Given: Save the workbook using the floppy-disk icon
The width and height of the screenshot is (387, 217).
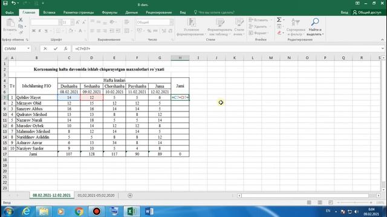Looking at the screenshot, I should pos(5,3).
